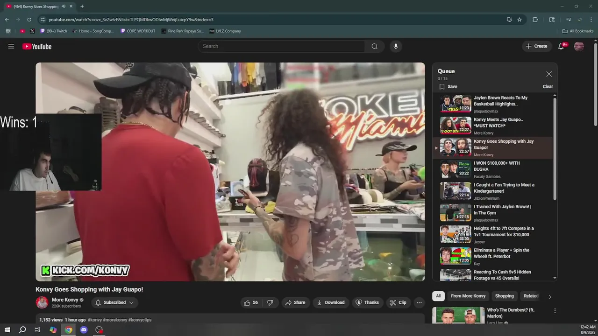View site information icon in address bar

[43, 20]
